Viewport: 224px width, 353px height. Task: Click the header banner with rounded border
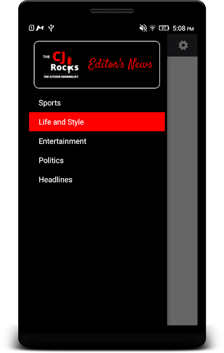coord(97,65)
